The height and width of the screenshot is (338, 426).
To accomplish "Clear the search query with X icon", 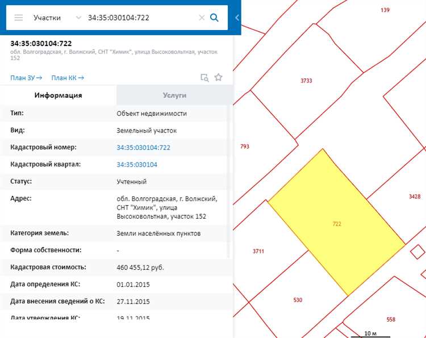I will tap(202, 18).
